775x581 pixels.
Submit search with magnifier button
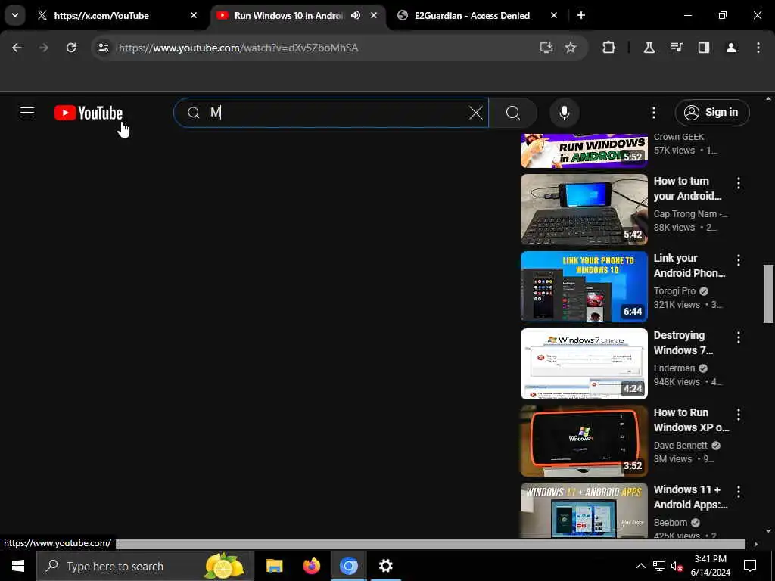pos(513,113)
